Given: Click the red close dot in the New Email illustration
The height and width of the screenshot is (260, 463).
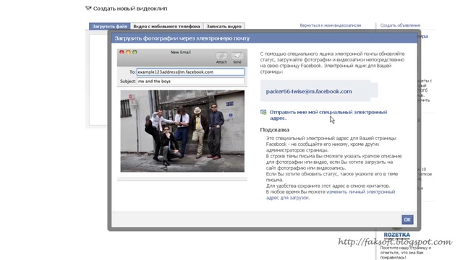Looking at the screenshot, I should [x=122, y=52].
